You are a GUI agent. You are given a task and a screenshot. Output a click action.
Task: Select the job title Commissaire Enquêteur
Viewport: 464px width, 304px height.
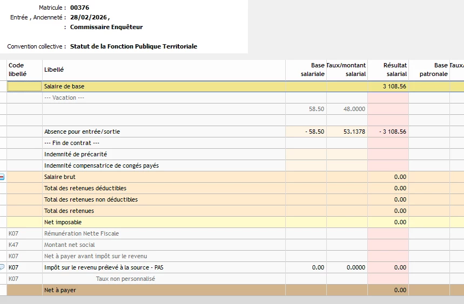point(106,27)
